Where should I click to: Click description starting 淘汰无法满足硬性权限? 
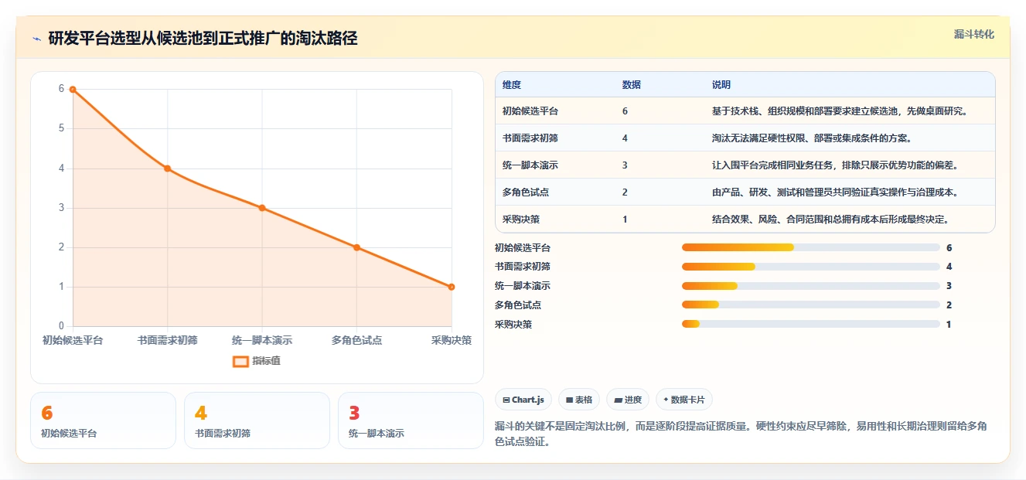click(812, 138)
